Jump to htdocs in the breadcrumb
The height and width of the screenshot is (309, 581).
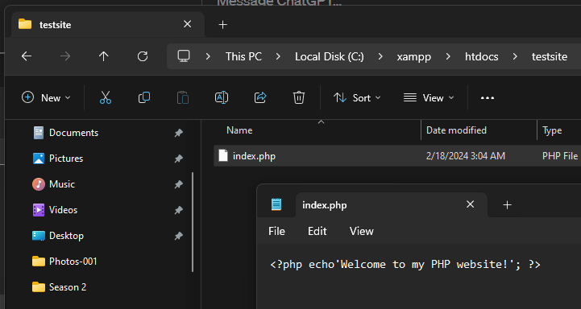coord(481,56)
